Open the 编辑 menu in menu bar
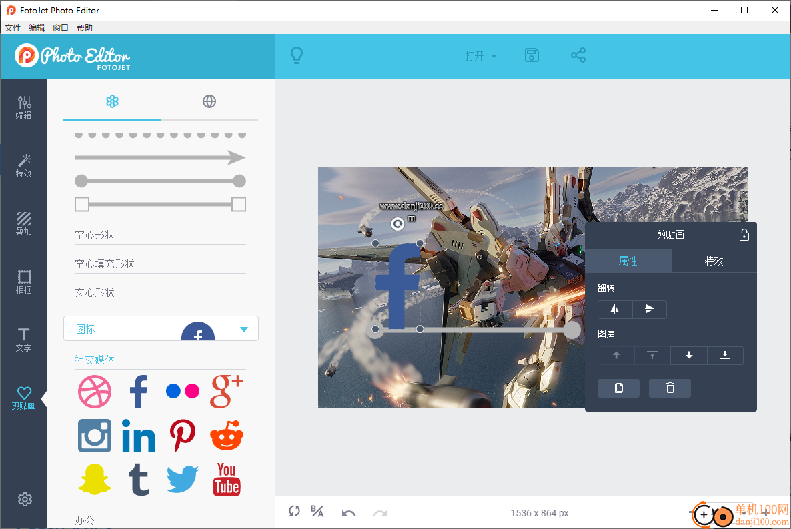Screen dimensions: 791x529 [x=37, y=28]
